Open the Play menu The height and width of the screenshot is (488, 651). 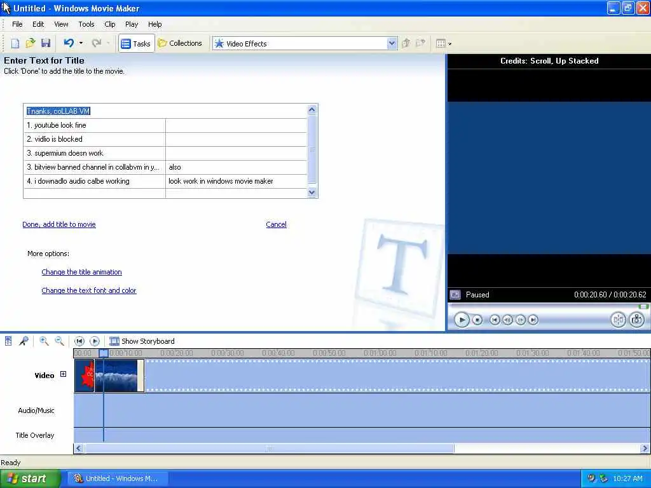coord(132,24)
